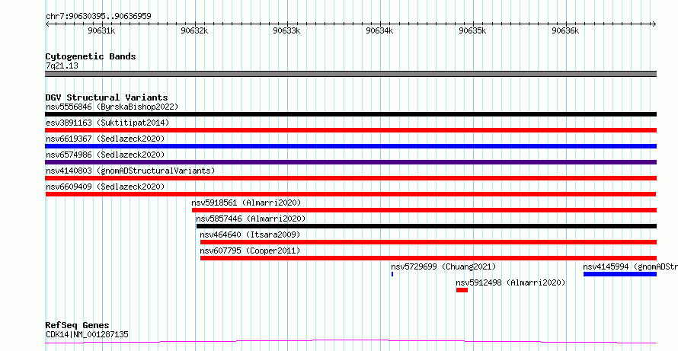The image size is (678, 351).
Task: Select the black nsv5556846 variant bar
Action: pyautogui.click(x=350, y=114)
